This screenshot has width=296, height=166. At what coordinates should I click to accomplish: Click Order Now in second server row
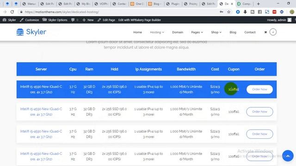(259, 112)
